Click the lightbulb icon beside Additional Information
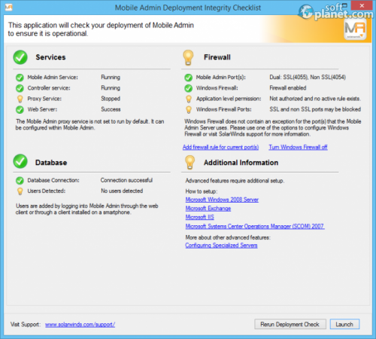The height and width of the screenshot is (339, 376). point(190,162)
